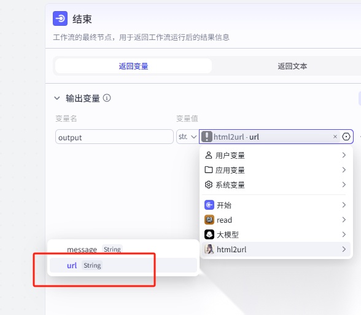Click the 变量值 column label
Image resolution: width=361 pixels, height=315 pixels.
pos(187,118)
